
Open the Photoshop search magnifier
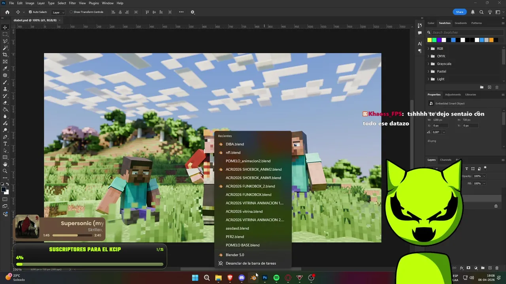(x=481, y=12)
